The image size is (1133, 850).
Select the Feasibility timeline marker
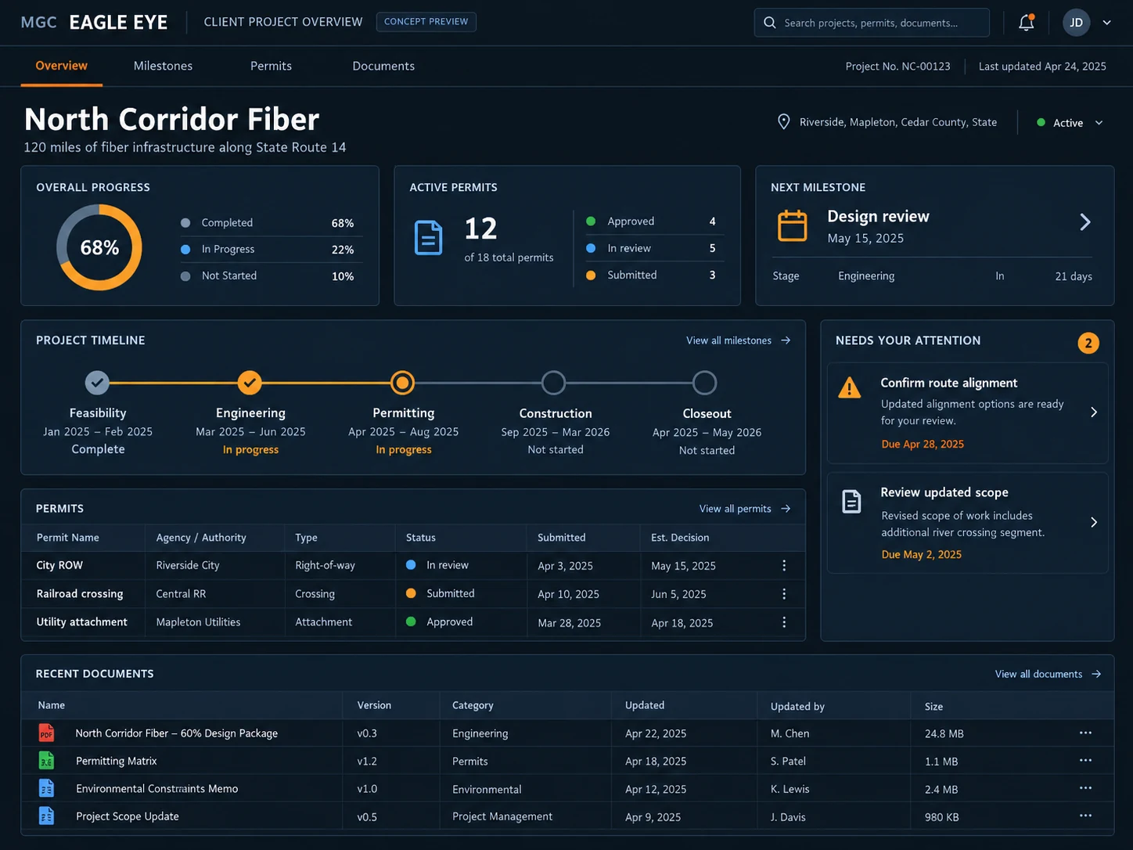tap(97, 383)
